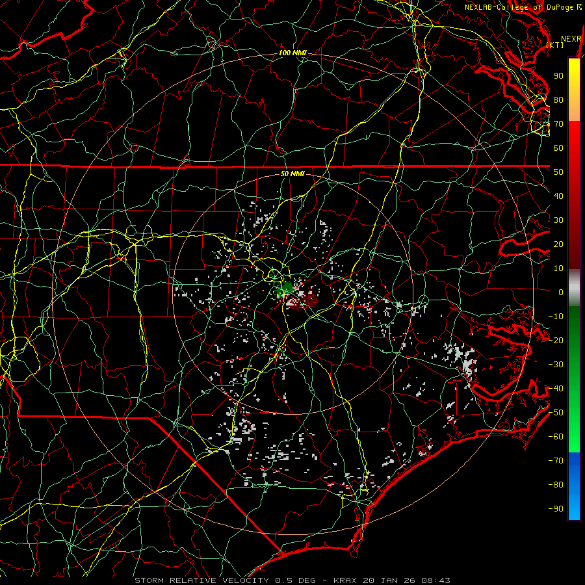
Task: Click the -50 value on velocity scale
Action: coord(556,413)
